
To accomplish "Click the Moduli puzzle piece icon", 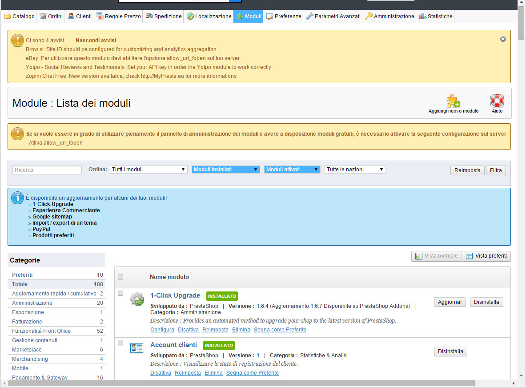I will coord(240,16).
